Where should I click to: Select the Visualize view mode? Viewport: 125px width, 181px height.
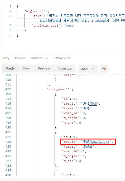[x=65, y=68]
